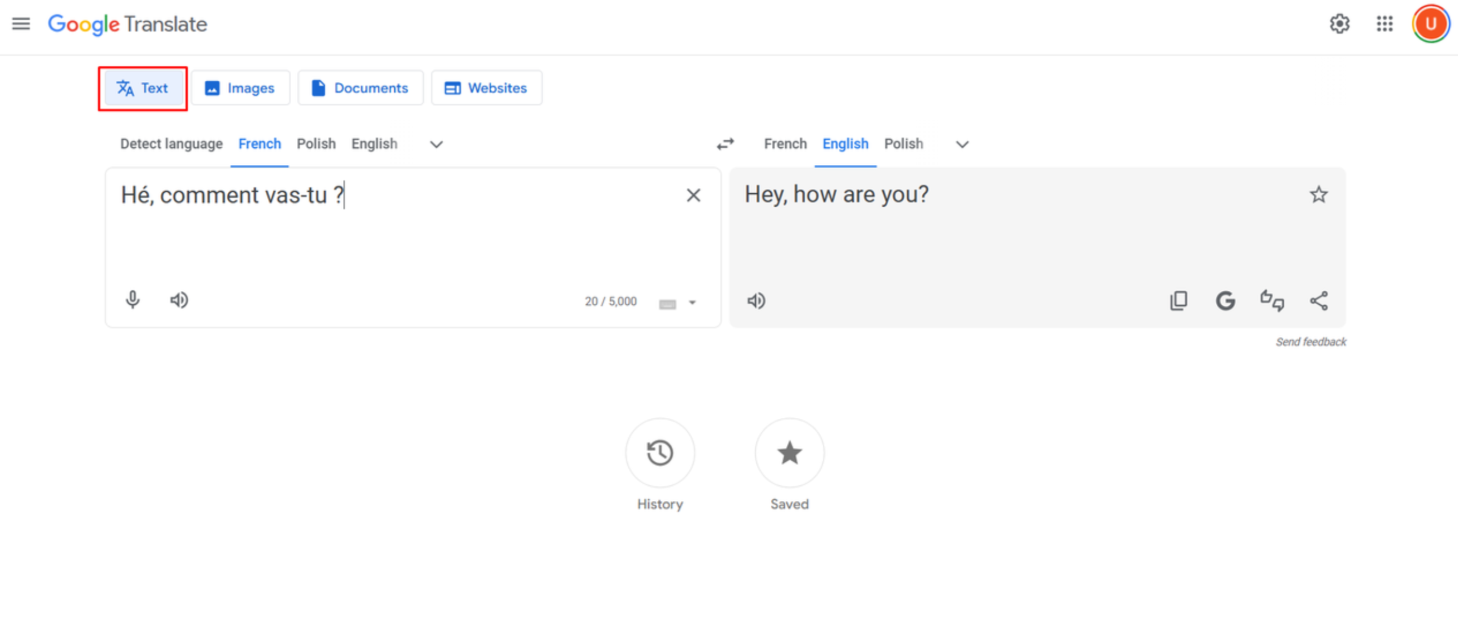This screenshot has width=1458, height=644.
Task: Listen to the French source text
Action: pyautogui.click(x=179, y=300)
